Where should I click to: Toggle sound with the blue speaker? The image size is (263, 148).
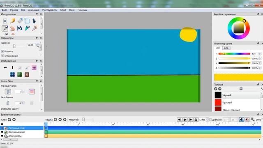coord(242,120)
